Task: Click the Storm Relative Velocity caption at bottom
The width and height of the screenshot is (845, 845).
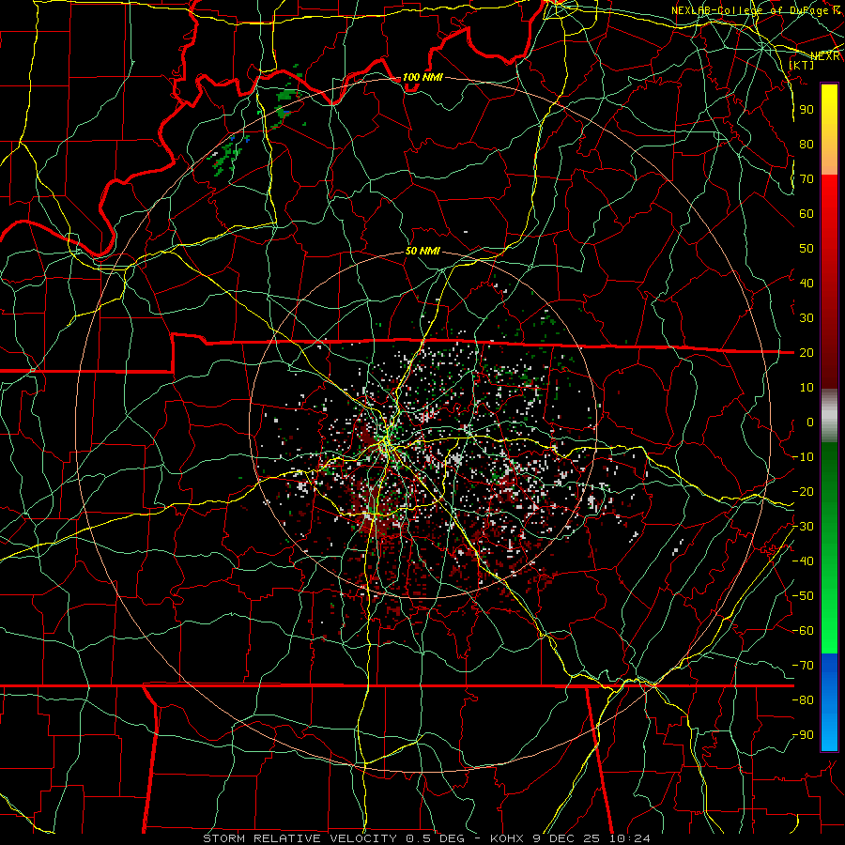Action: [426, 838]
